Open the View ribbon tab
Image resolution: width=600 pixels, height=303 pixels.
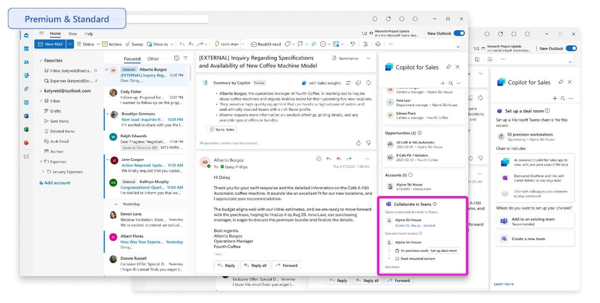coord(73,34)
